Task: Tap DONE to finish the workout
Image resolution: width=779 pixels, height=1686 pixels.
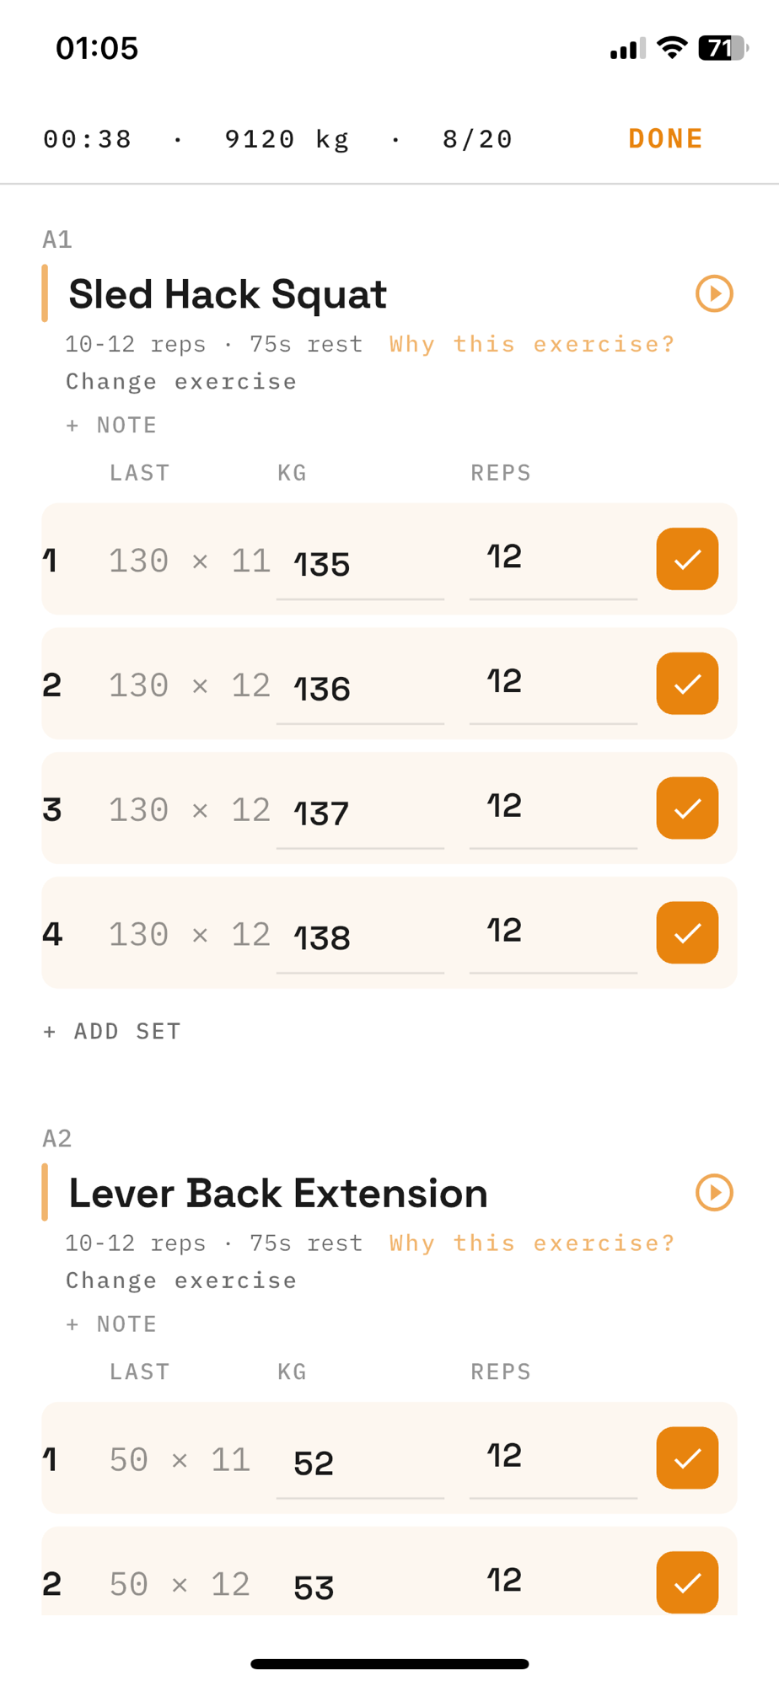Action: 665,138
